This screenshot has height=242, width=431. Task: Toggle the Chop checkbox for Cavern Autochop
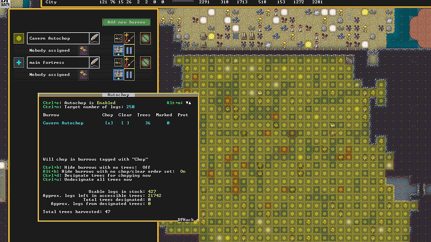109,123
